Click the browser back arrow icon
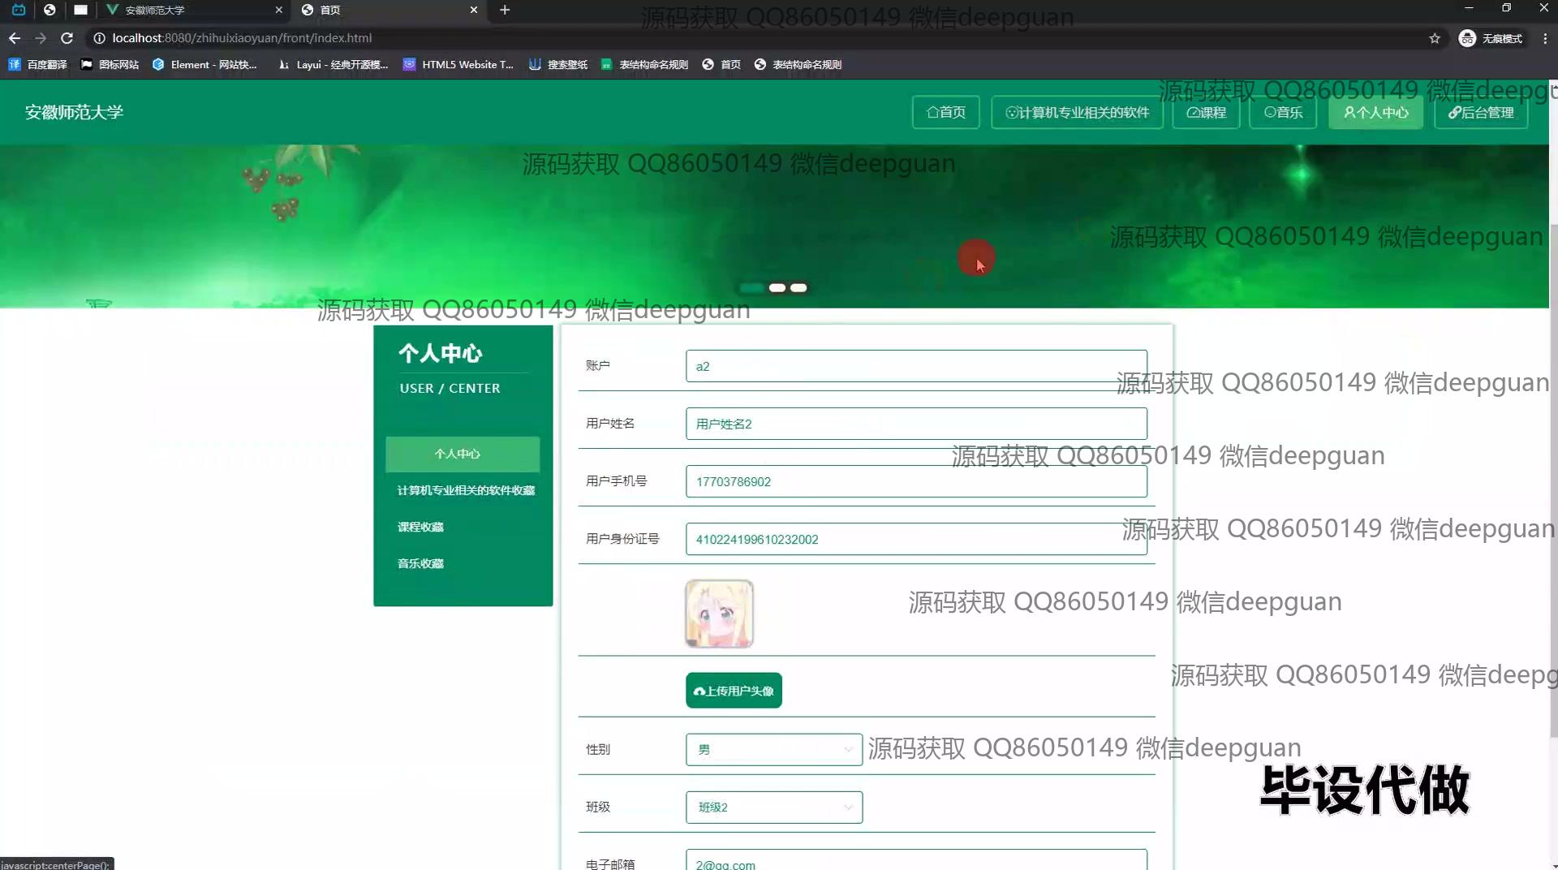The image size is (1558, 870). [15, 38]
